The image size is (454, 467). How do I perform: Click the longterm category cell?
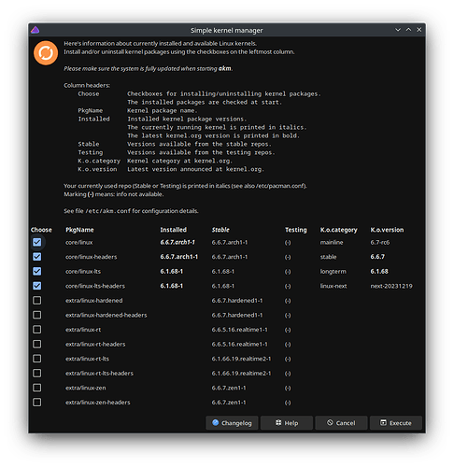pos(333,271)
